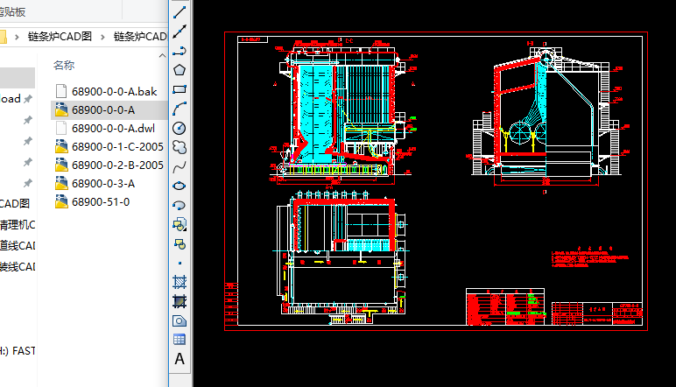Open the '道线CAI' item in navigation pane
Image resolution: width=676 pixels, height=387 pixels.
(x=18, y=246)
